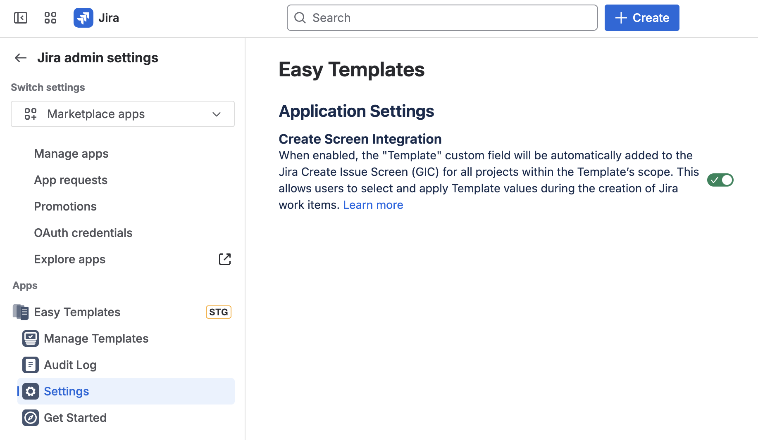758x440 pixels.
Task: Click the STG badge next to Easy Templates
Action: tap(218, 312)
